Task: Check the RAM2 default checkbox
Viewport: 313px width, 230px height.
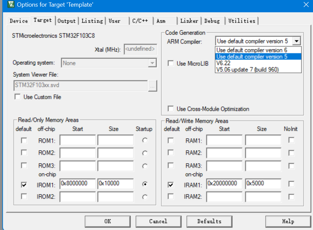Action: coord(171,153)
